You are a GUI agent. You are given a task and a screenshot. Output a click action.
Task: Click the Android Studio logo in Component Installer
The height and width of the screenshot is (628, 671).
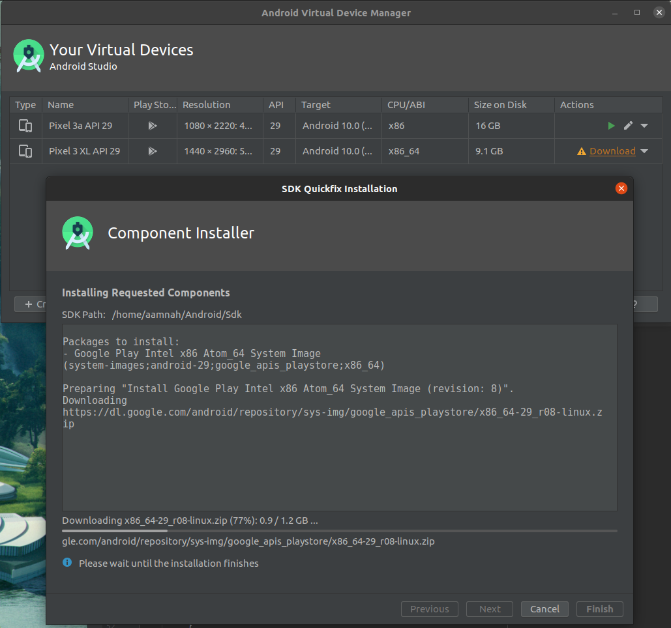click(x=78, y=233)
